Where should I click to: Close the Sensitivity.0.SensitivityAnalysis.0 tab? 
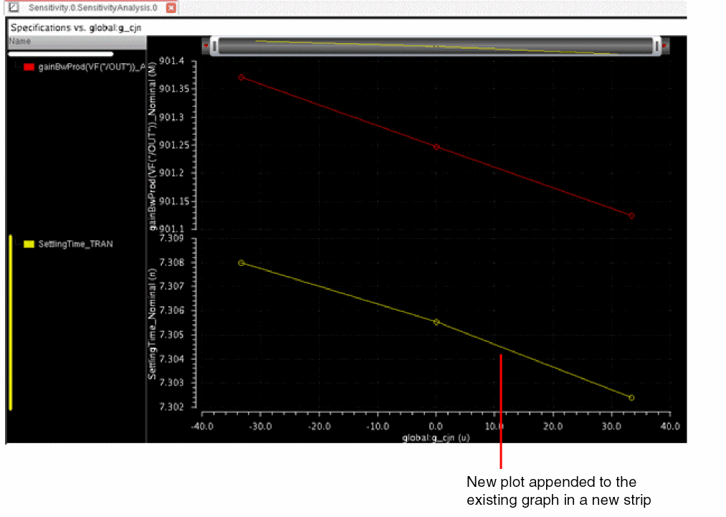(170, 8)
